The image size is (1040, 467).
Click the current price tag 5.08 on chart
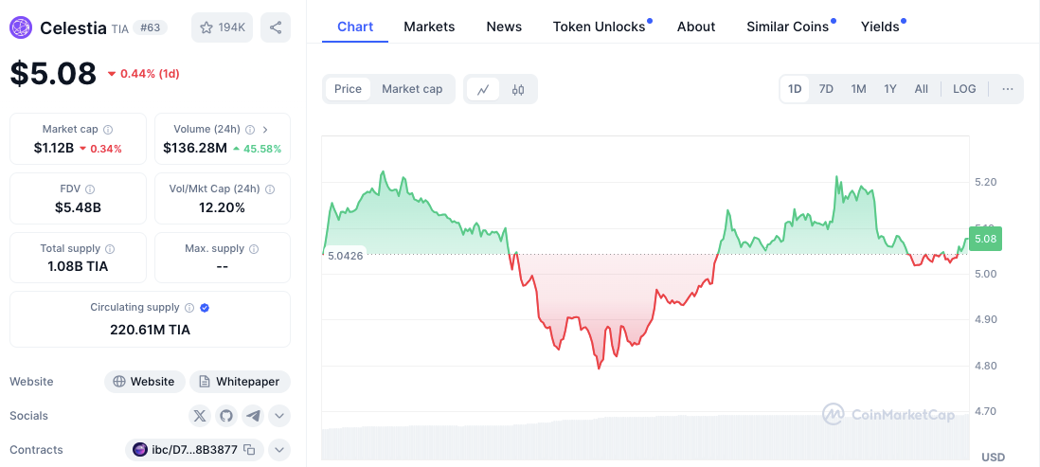coord(985,238)
